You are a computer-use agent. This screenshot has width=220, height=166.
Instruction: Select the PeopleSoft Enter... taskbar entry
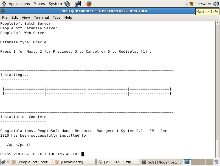pos(32,162)
